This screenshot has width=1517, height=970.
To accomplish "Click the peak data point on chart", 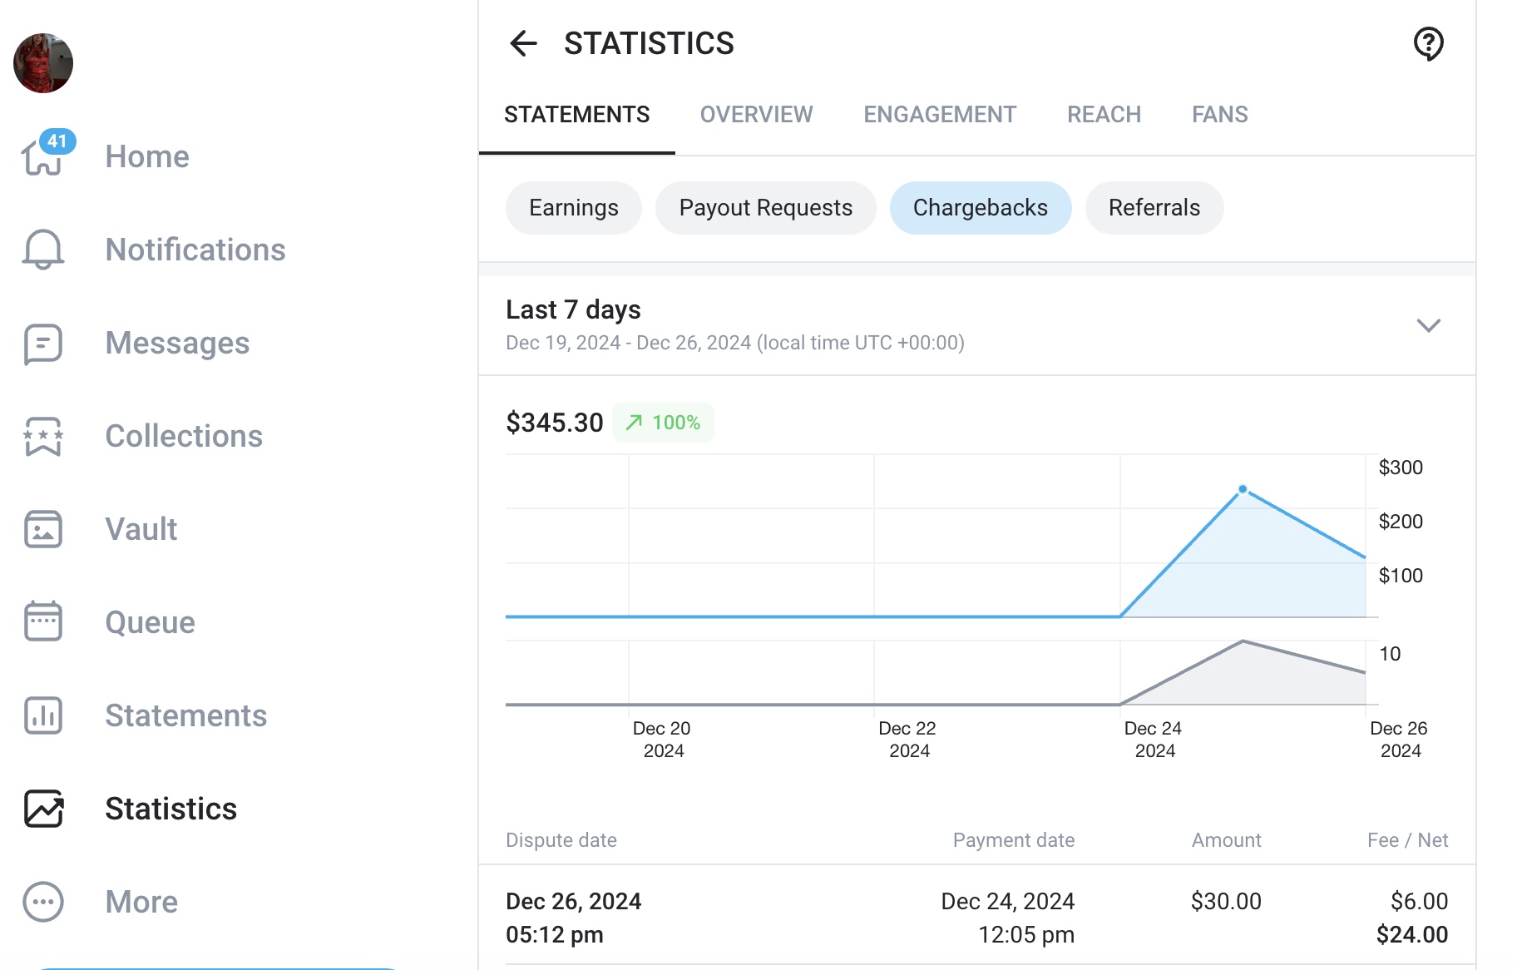I will 1243,489.
